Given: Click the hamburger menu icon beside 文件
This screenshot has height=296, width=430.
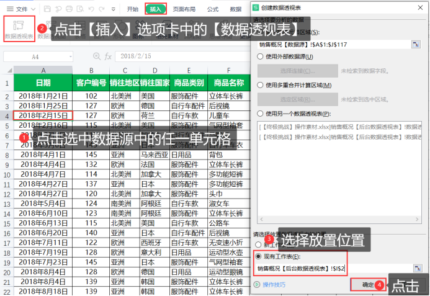Looking at the screenshot, I should point(10,9).
